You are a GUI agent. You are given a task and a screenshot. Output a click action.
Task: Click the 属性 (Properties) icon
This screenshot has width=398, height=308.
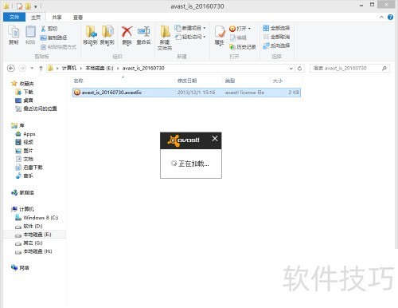220,35
